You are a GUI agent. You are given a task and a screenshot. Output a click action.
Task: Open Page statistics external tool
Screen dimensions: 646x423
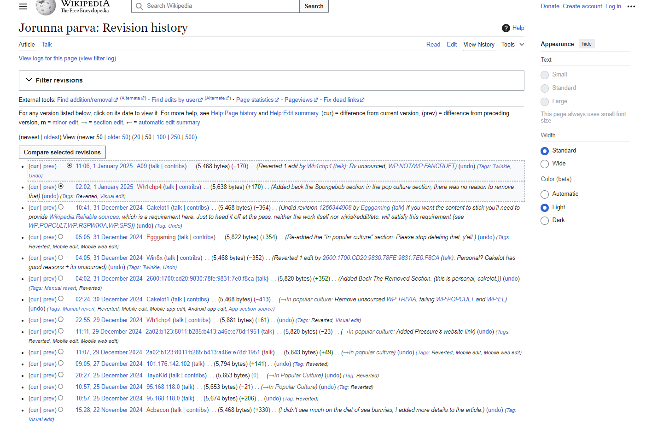tap(257, 100)
